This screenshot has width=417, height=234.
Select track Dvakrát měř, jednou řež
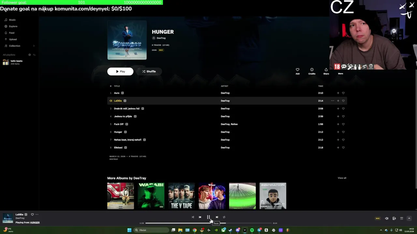tap(127, 109)
